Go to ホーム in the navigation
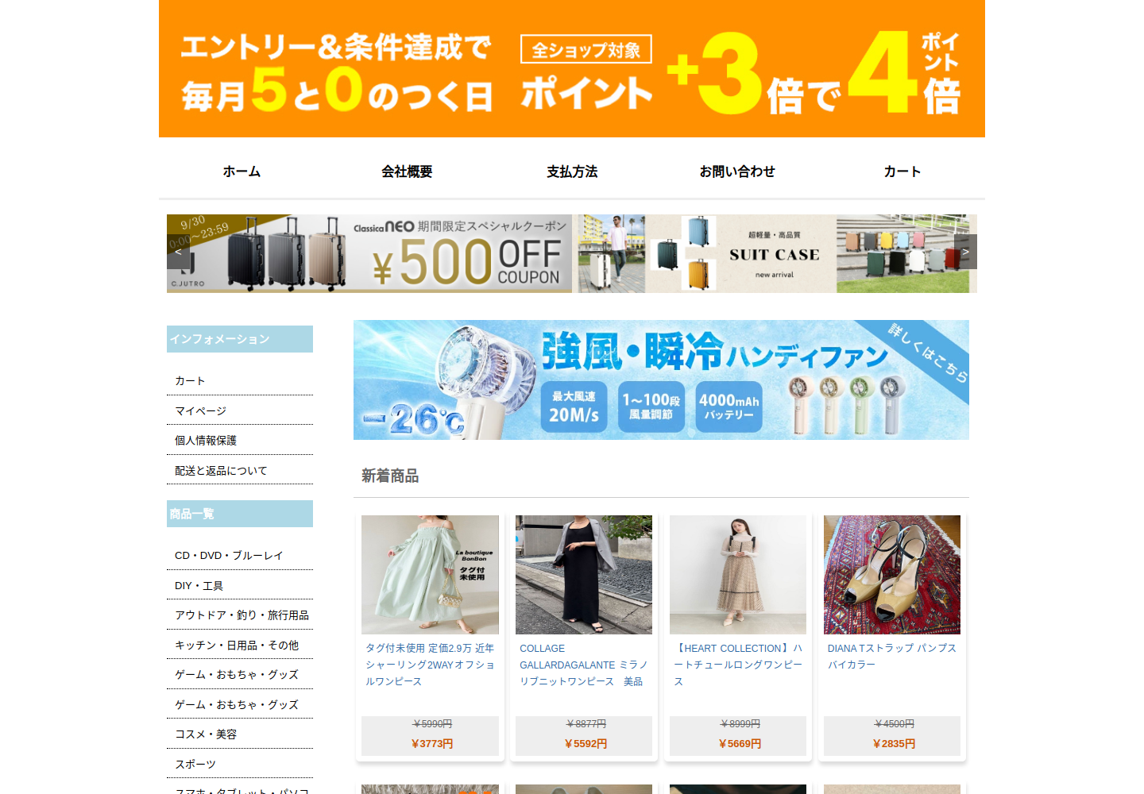 coord(242,172)
